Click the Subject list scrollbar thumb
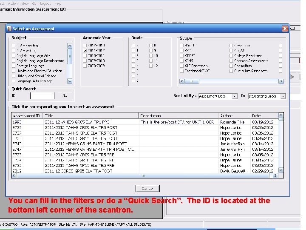 [x=70, y=56]
